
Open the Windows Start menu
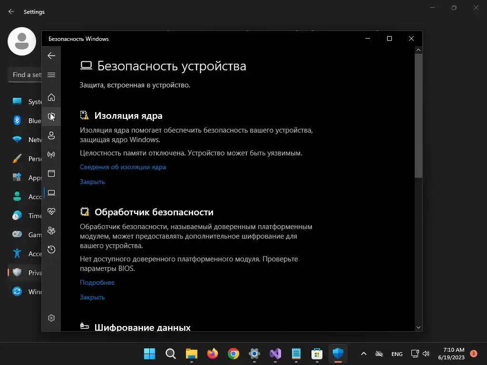tap(149, 354)
